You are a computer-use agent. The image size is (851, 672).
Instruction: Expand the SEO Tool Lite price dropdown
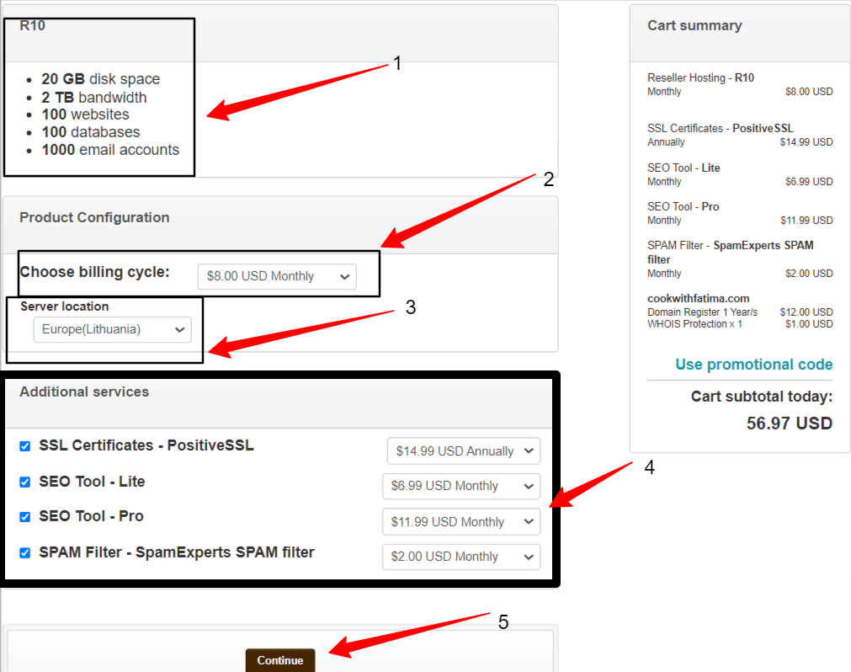pos(461,486)
